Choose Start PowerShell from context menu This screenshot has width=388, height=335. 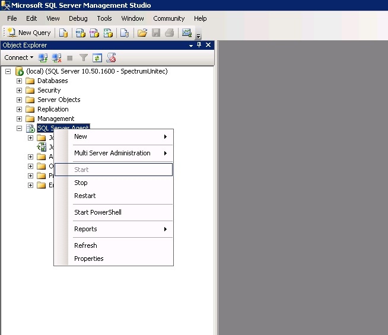point(113,212)
